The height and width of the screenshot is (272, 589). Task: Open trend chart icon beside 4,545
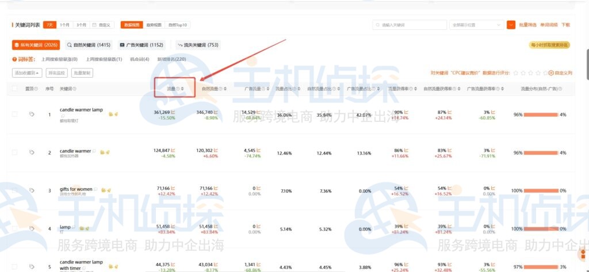pyautogui.click(x=258, y=150)
